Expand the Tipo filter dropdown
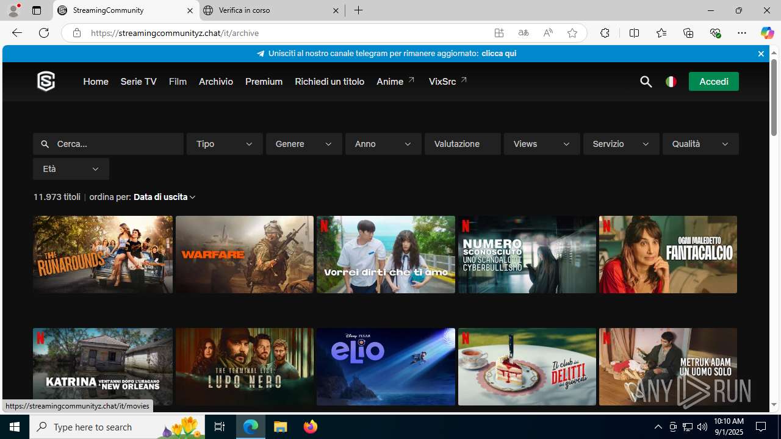Screen dimensions: 781x439 [x=225, y=144]
